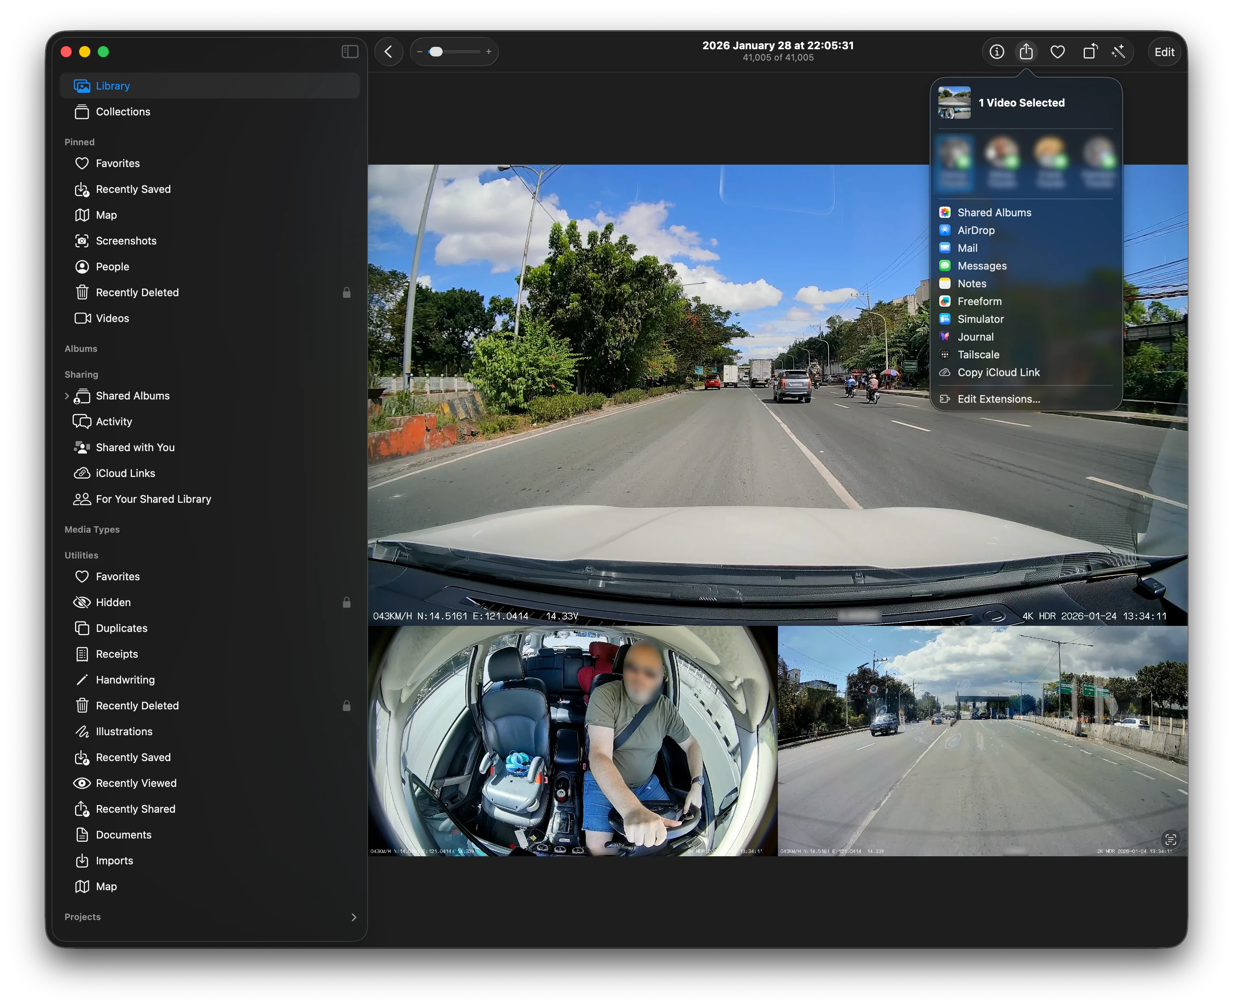
Task: Expand the Shared Albums section
Action: click(68, 395)
